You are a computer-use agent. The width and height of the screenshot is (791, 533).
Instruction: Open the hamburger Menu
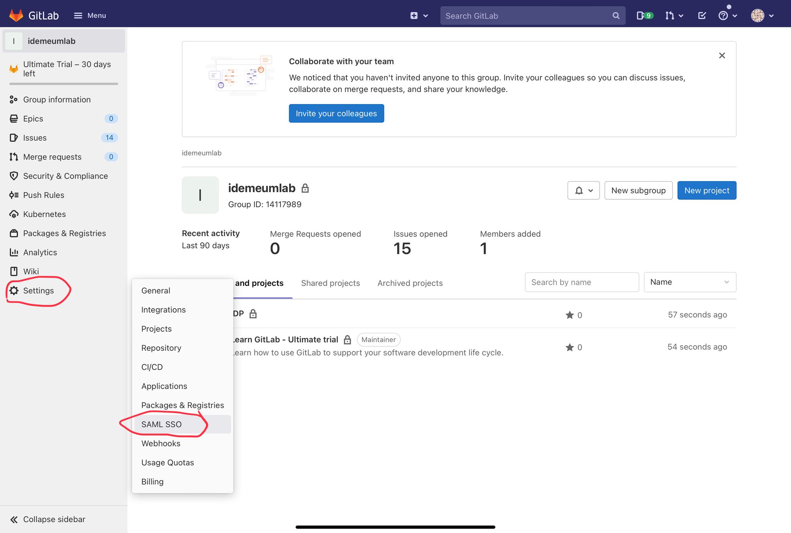90,15
